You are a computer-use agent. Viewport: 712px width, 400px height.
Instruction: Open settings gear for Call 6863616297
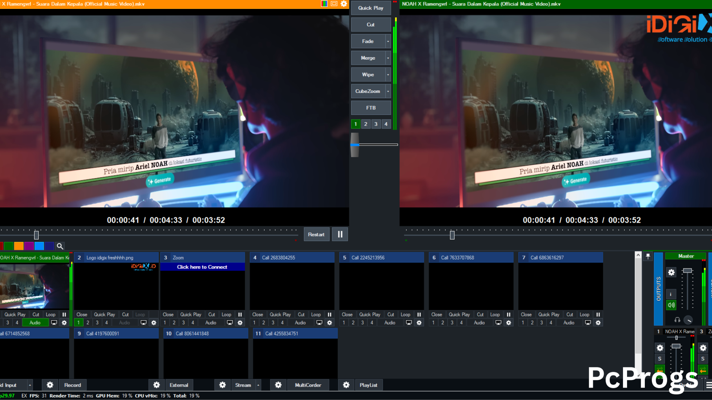(x=598, y=323)
